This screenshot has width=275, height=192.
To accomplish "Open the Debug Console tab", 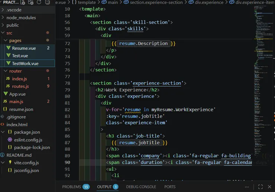I will click(x=141, y=187).
